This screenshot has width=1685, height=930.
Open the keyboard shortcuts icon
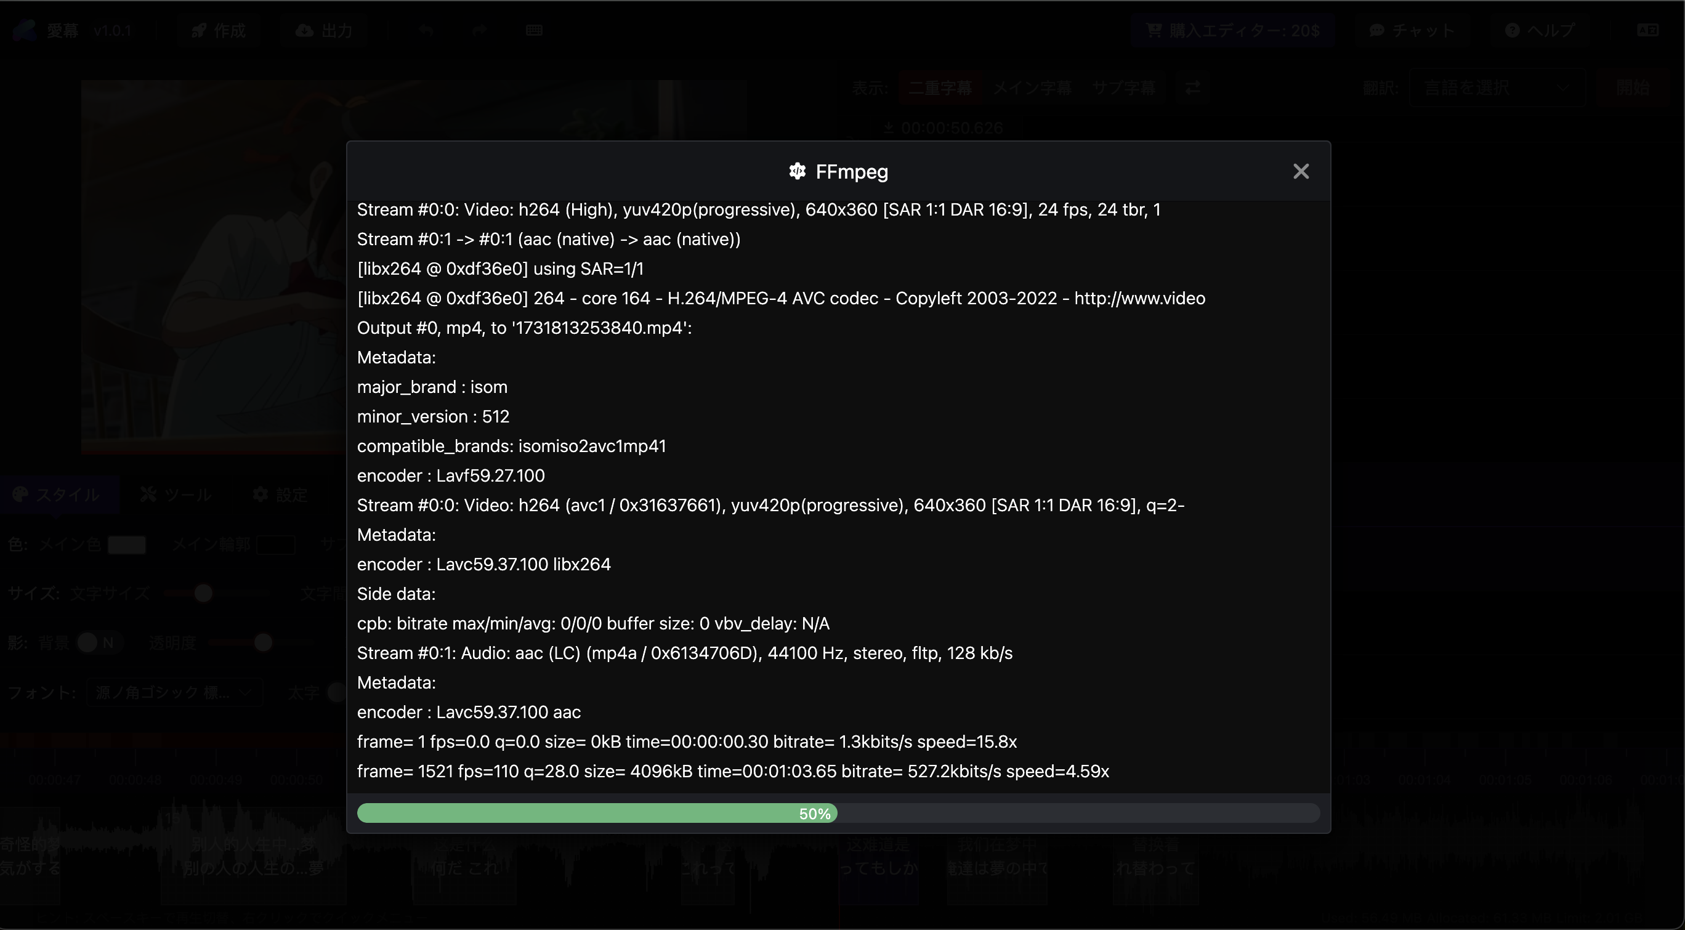(x=534, y=30)
